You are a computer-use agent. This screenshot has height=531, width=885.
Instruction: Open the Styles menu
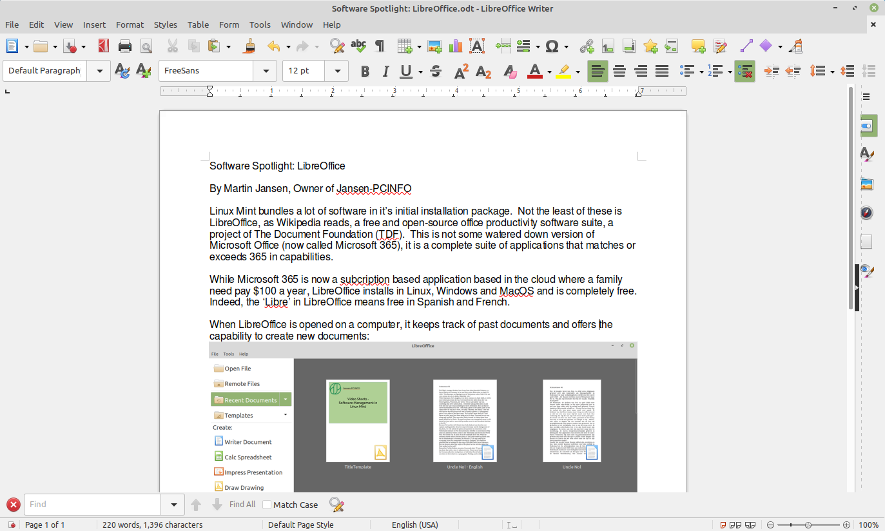(x=166, y=24)
